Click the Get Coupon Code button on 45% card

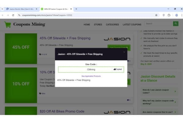[119, 46]
